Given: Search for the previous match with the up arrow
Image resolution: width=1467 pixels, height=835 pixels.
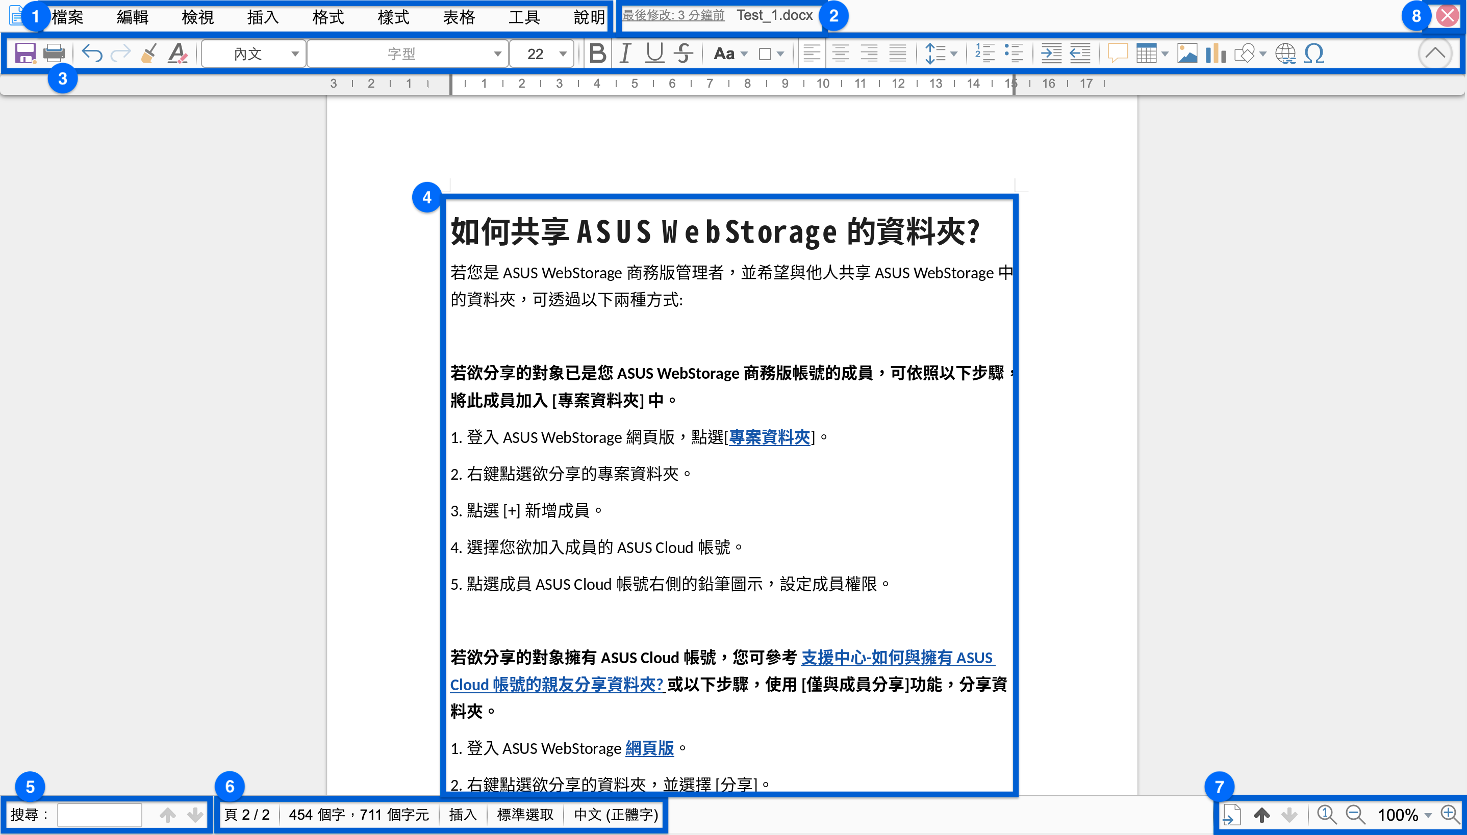Looking at the screenshot, I should tap(167, 815).
